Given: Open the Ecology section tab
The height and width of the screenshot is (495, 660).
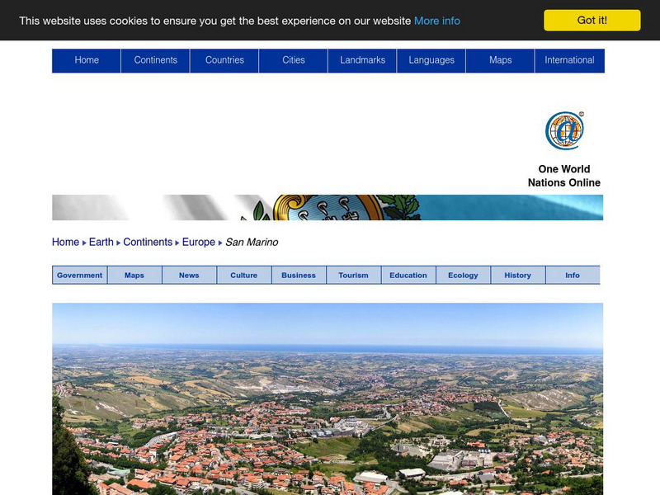Looking at the screenshot, I should [x=463, y=276].
